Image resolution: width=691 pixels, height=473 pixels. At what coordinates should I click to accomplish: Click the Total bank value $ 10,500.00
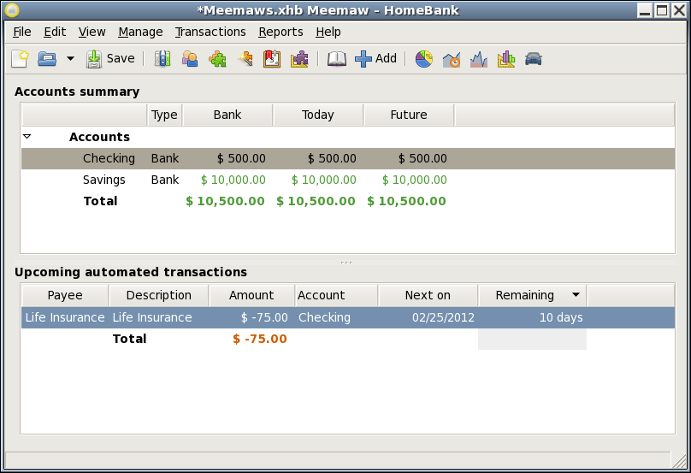[x=225, y=202]
